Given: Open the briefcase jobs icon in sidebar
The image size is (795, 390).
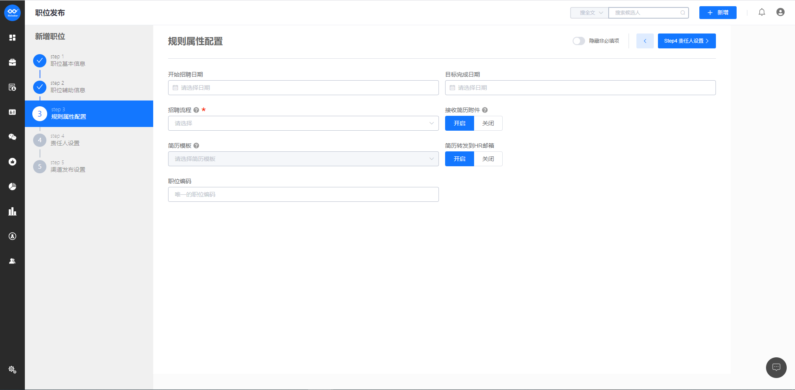Looking at the screenshot, I should point(12,62).
